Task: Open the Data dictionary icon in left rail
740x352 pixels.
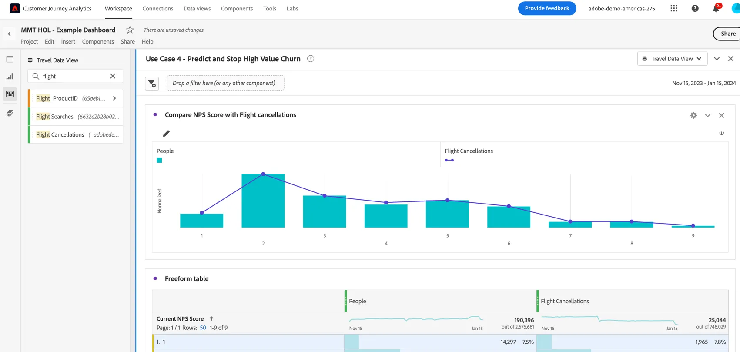Action: [10, 113]
